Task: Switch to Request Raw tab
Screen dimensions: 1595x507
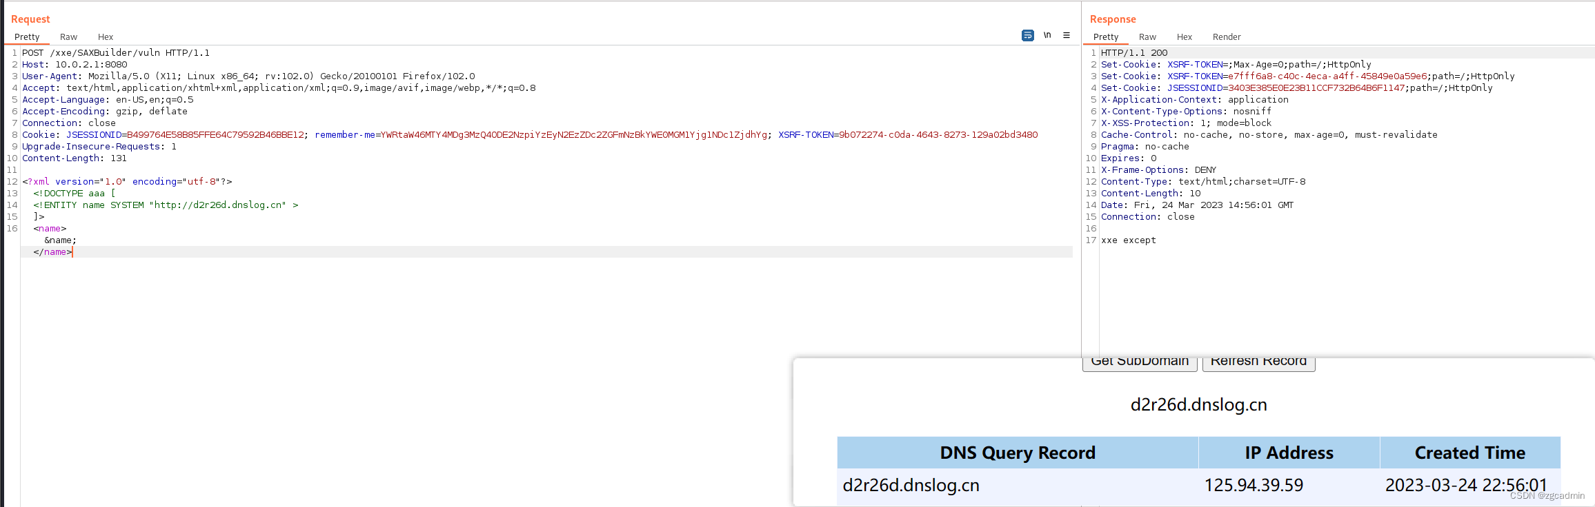Action: pos(68,37)
